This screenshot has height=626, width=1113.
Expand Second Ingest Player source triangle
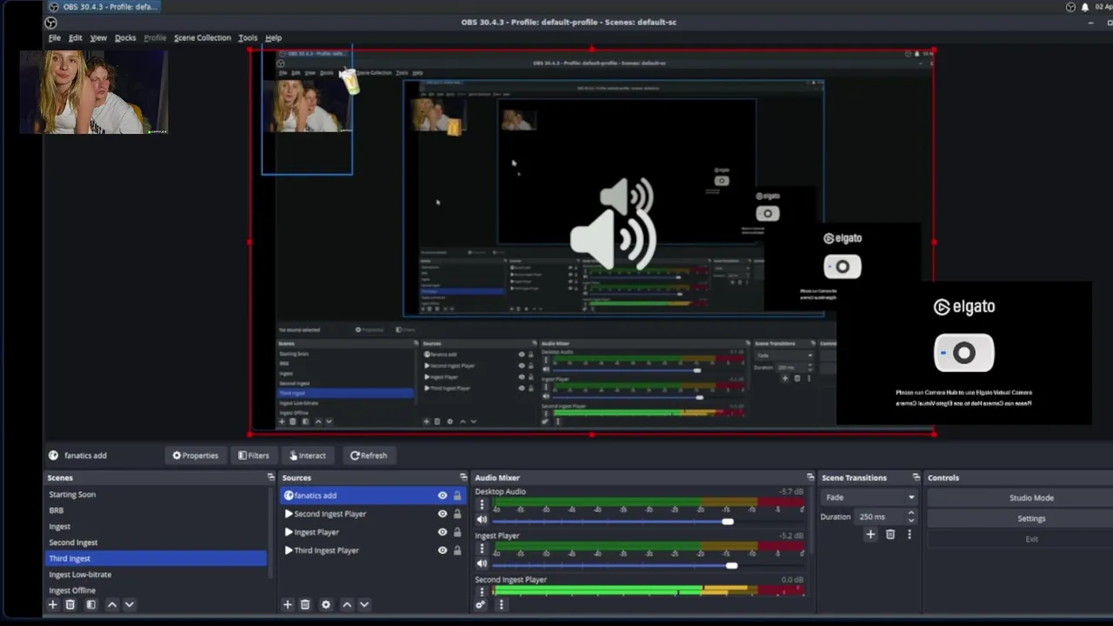point(289,514)
